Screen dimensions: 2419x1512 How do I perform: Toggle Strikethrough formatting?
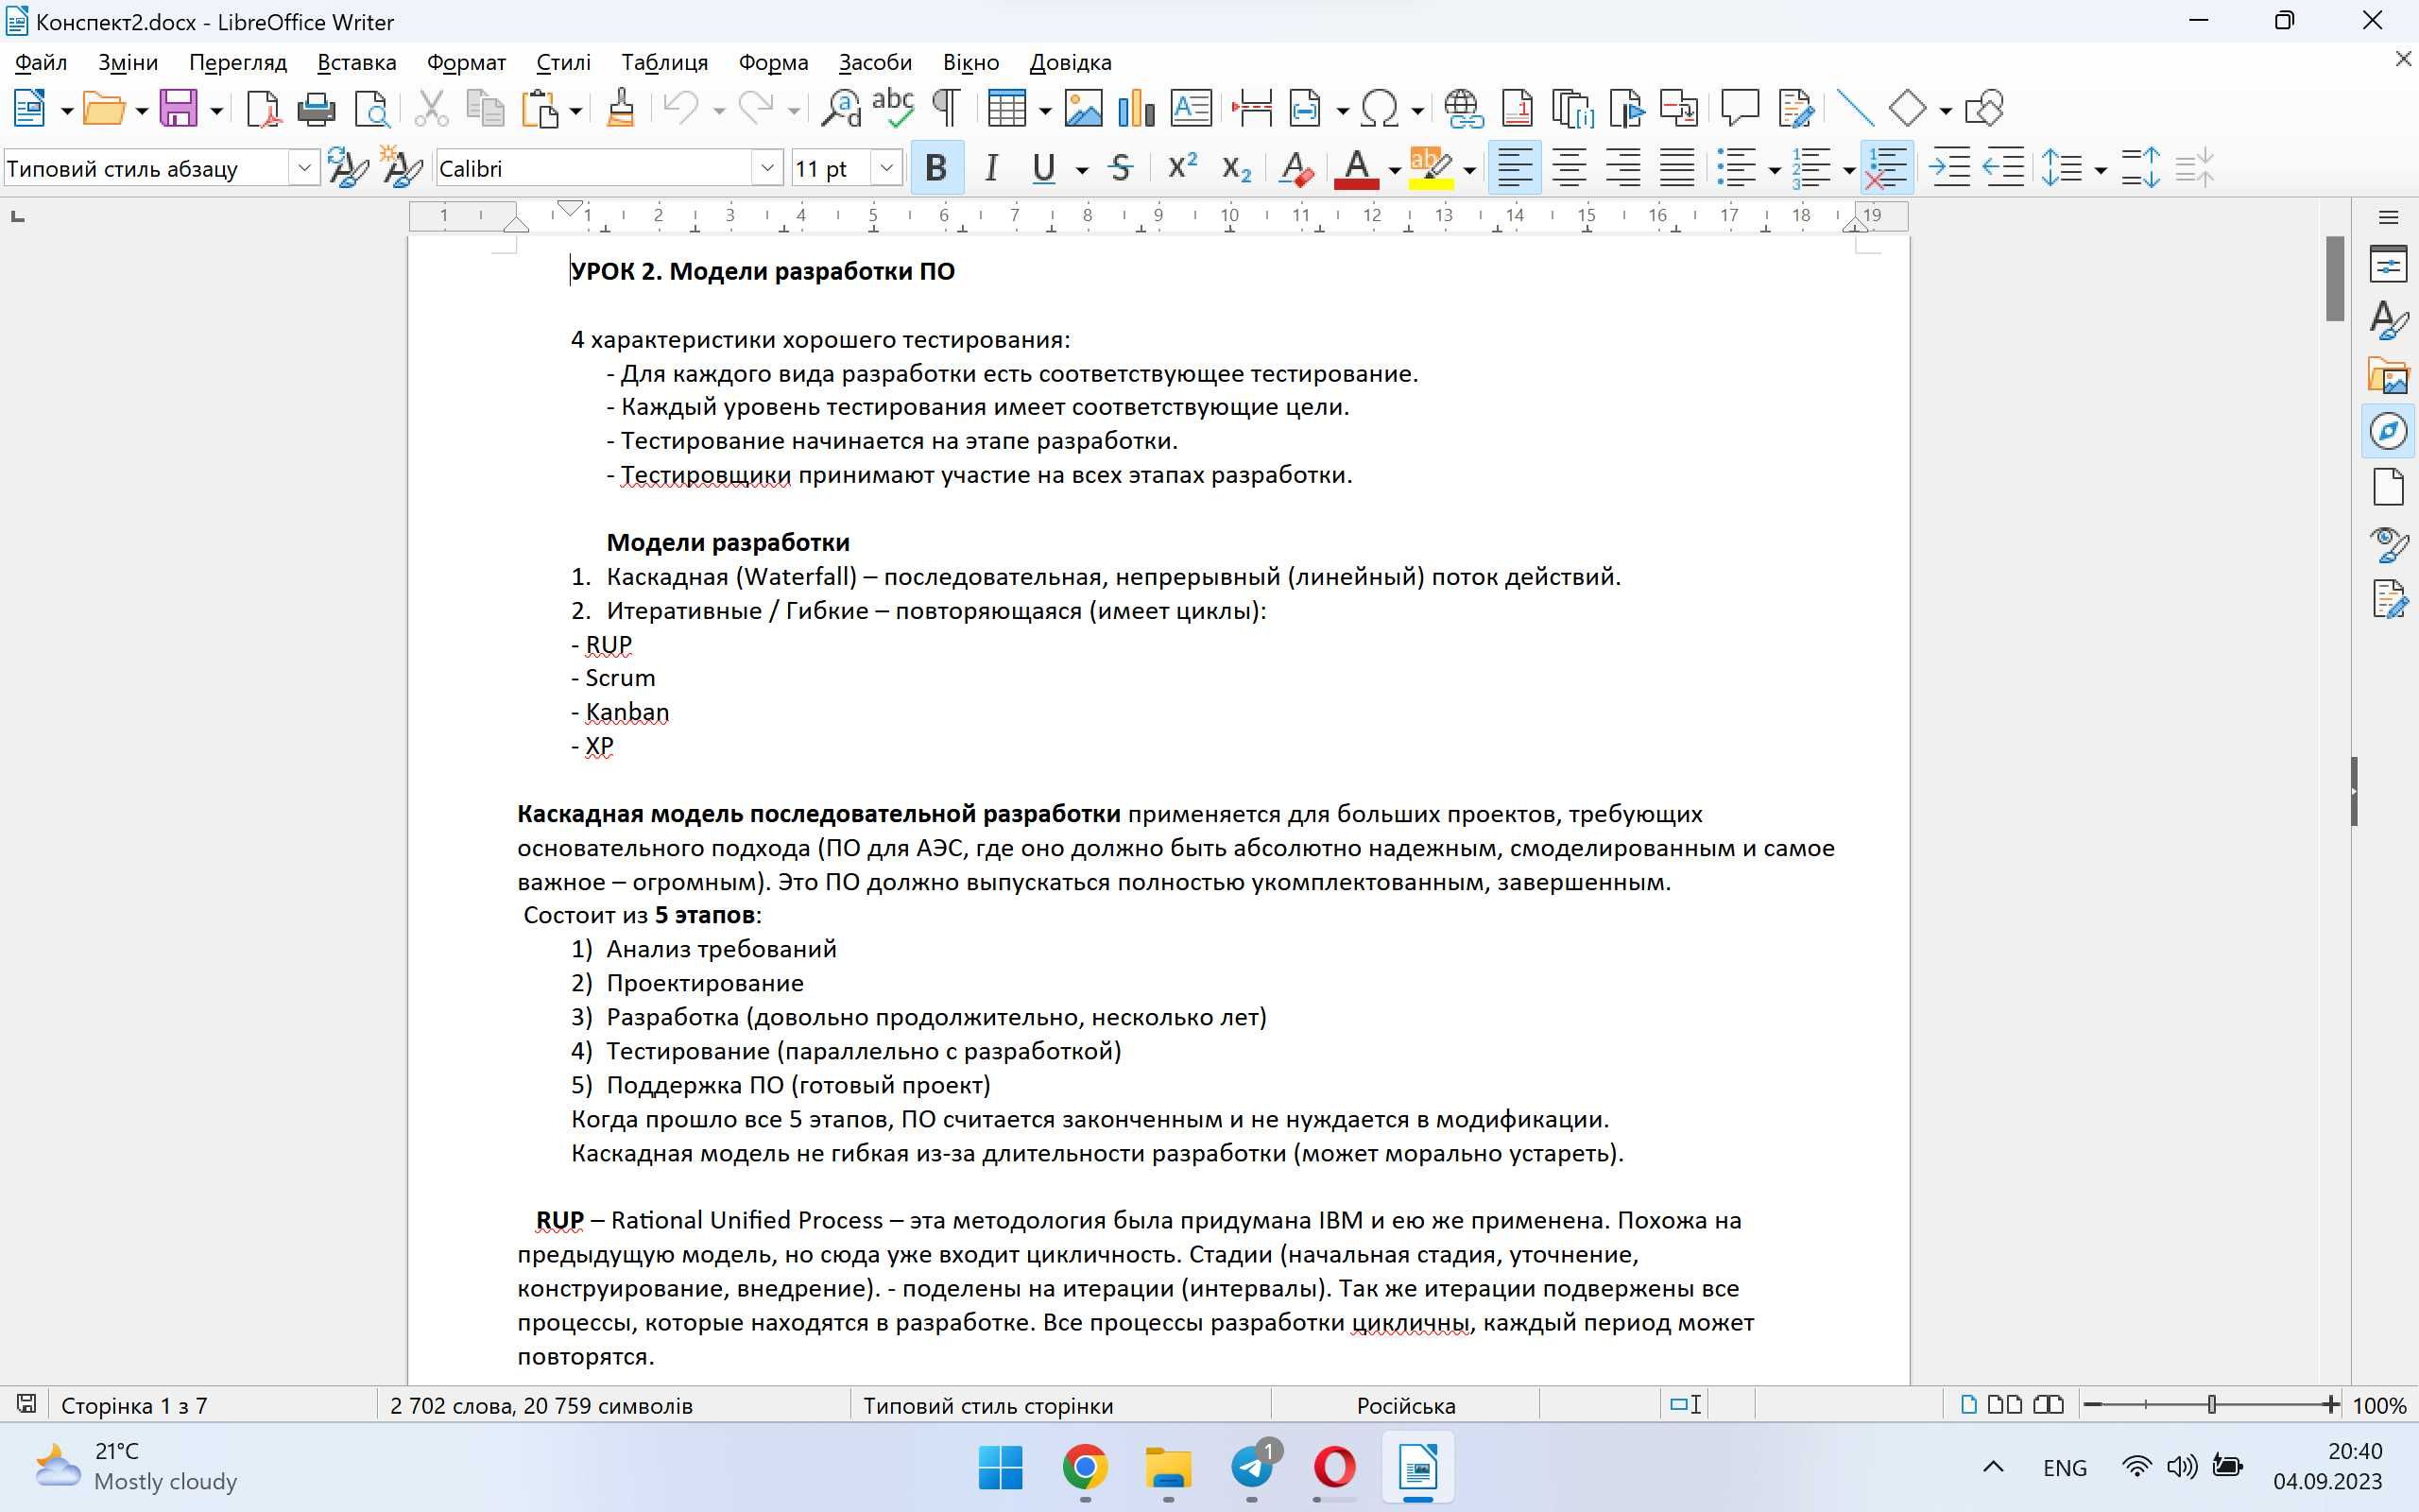pos(1121,168)
